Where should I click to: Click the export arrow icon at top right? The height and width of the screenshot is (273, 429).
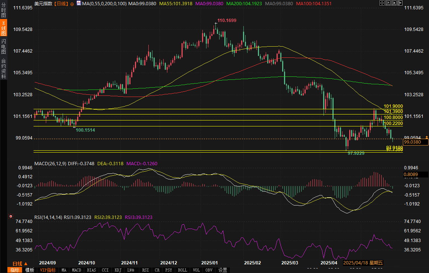click(400, 3)
